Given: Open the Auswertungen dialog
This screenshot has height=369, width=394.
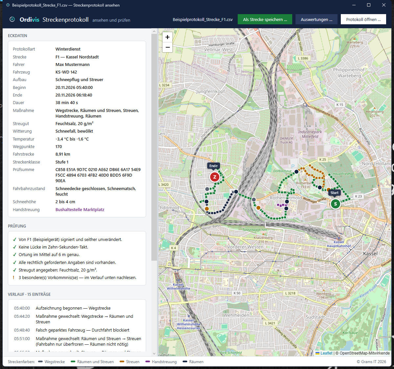Looking at the screenshot, I should click(317, 19).
